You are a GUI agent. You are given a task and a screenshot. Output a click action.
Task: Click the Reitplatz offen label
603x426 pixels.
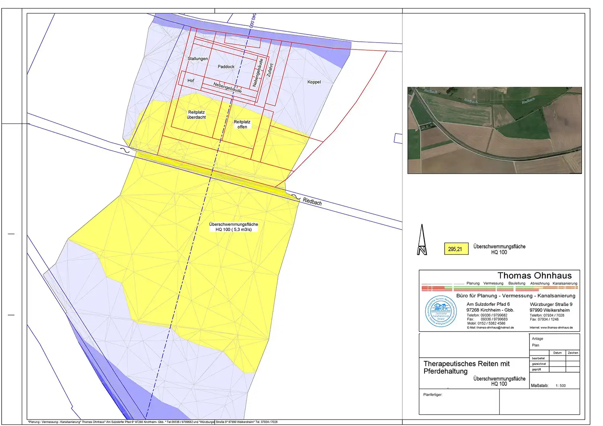click(x=242, y=124)
